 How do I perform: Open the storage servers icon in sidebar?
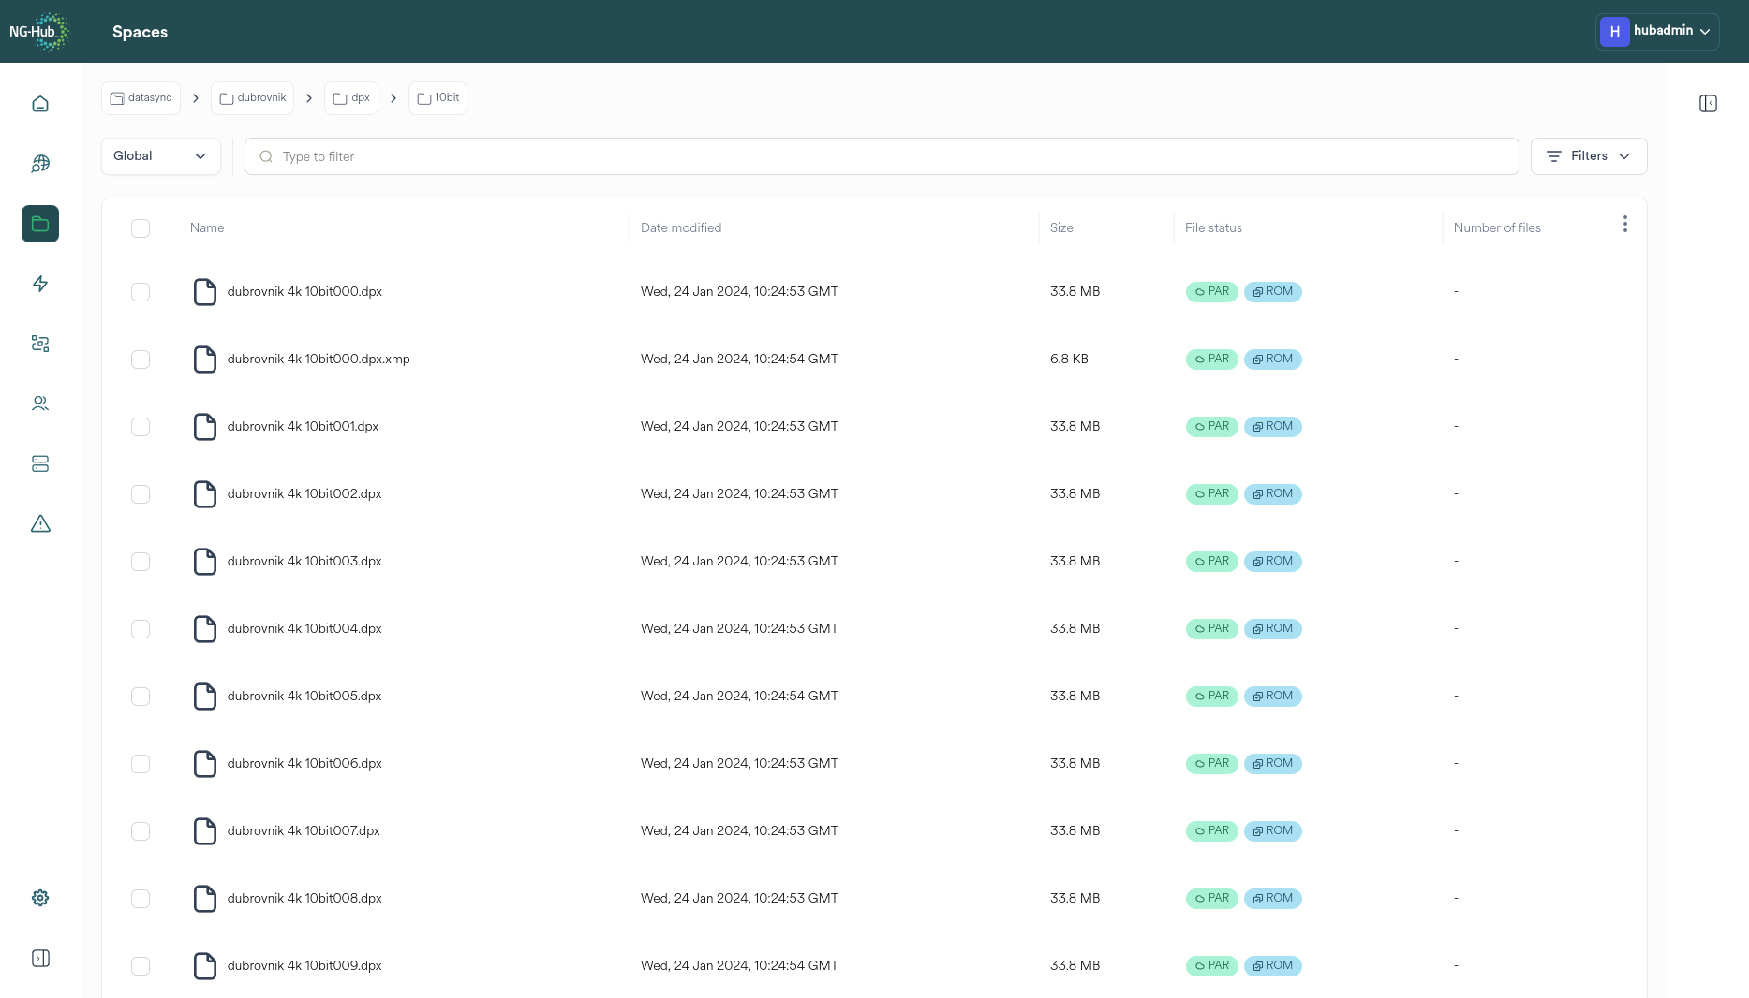tap(39, 463)
